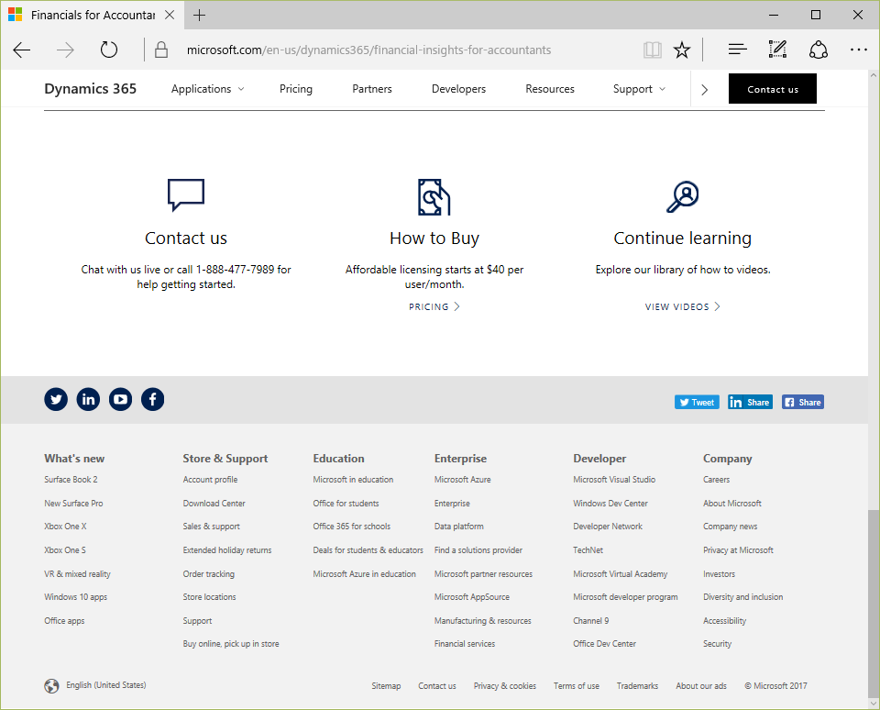880x710 pixels.
Task: Open the Developers nav item
Action: point(458,89)
